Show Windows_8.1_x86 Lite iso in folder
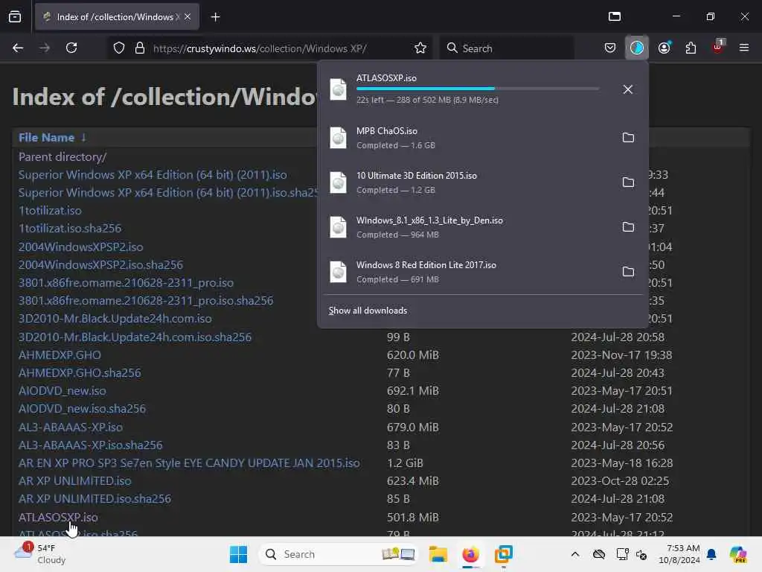Screen dimensions: 762x572 [628, 227]
